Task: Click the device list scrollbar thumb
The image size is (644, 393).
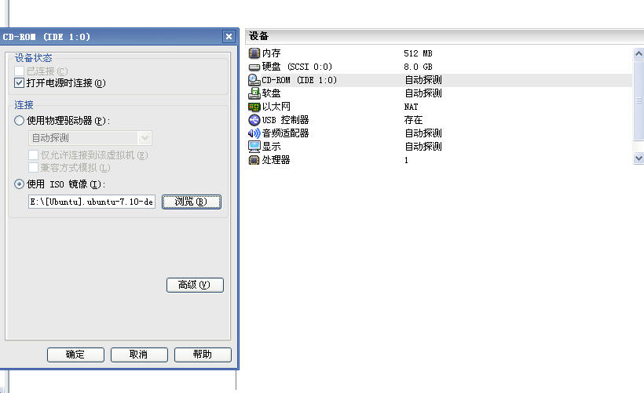Action: coord(639,100)
